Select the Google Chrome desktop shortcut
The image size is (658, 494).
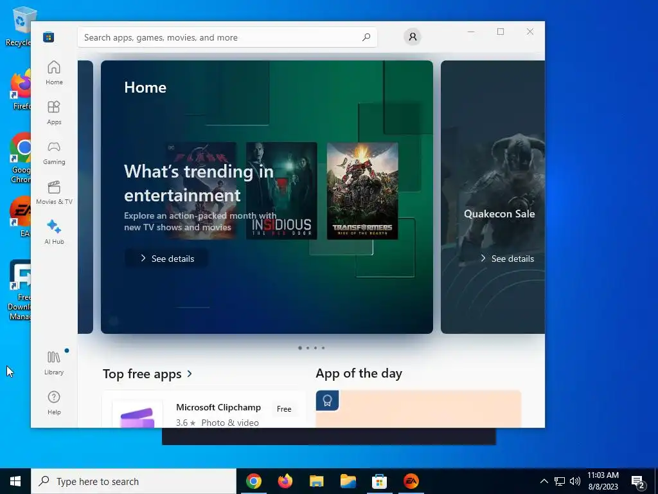20,158
